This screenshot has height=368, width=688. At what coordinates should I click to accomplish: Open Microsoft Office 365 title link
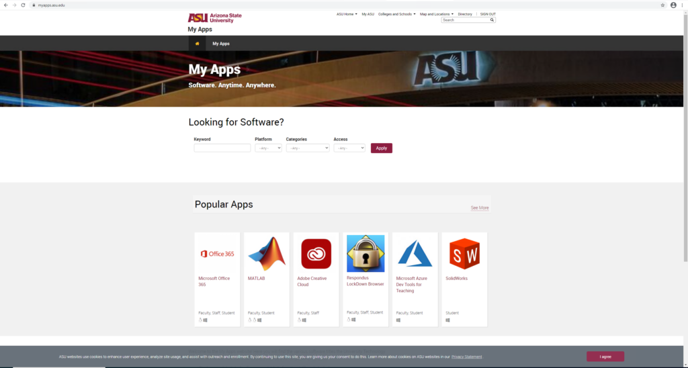pyautogui.click(x=214, y=281)
